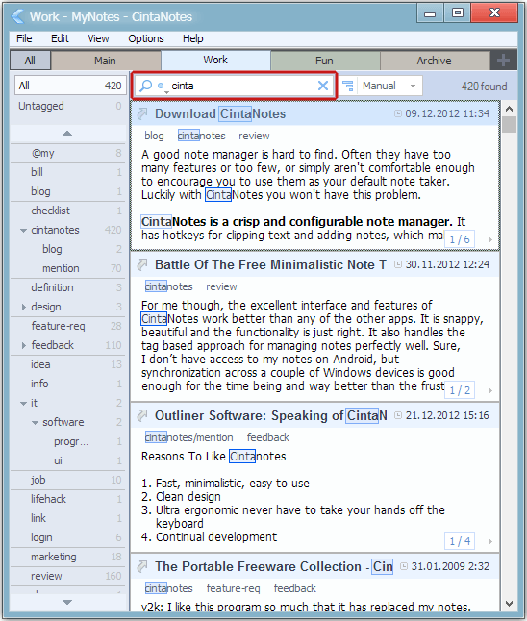Click the 1 / 6 match counter
527x621 pixels.
(x=460, y=239)
